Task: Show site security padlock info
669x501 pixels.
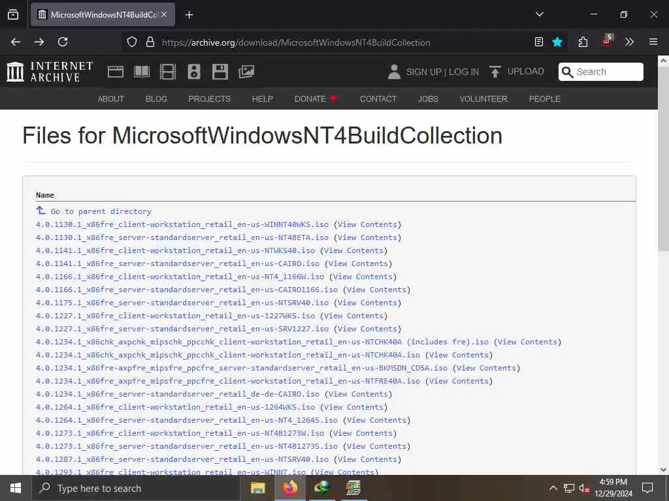Action: (150, 42)
